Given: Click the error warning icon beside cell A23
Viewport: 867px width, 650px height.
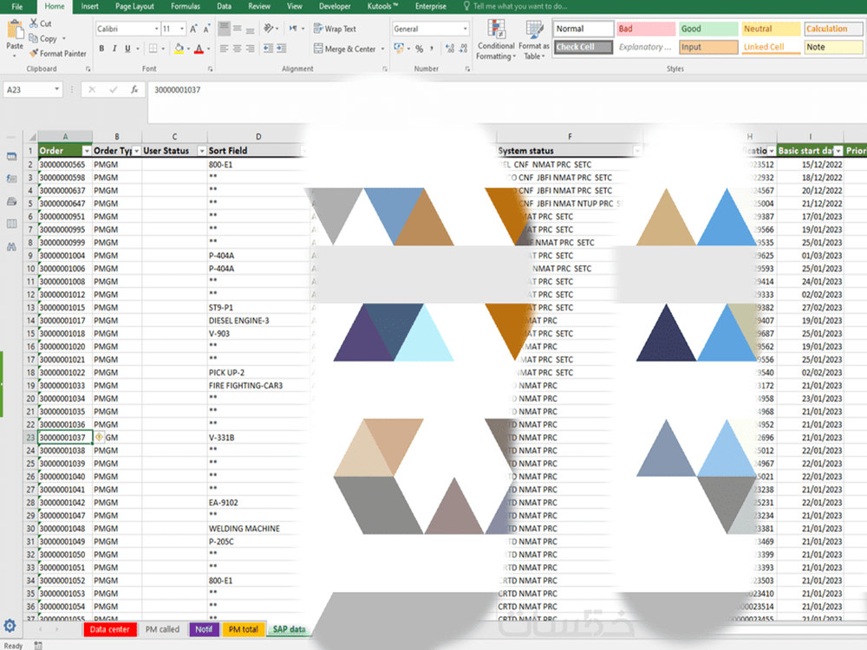Looking at the screenshot, I should (99, 437).
